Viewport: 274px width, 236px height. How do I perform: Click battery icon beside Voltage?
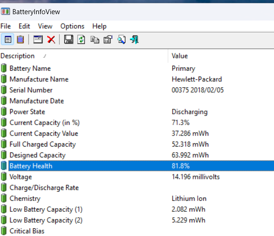[x=4, y=177]
